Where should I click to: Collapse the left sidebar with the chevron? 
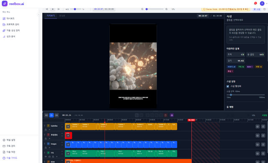(x=39, y=14)
